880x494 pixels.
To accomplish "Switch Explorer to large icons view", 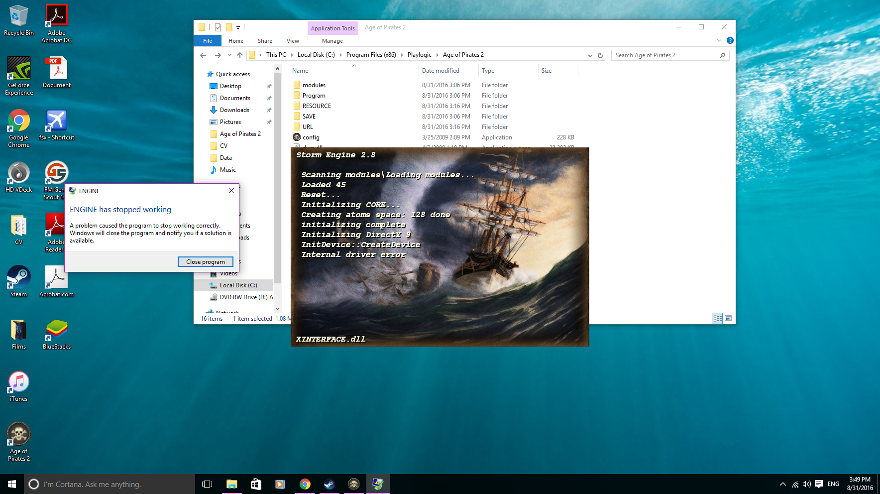I will point(728,318).
